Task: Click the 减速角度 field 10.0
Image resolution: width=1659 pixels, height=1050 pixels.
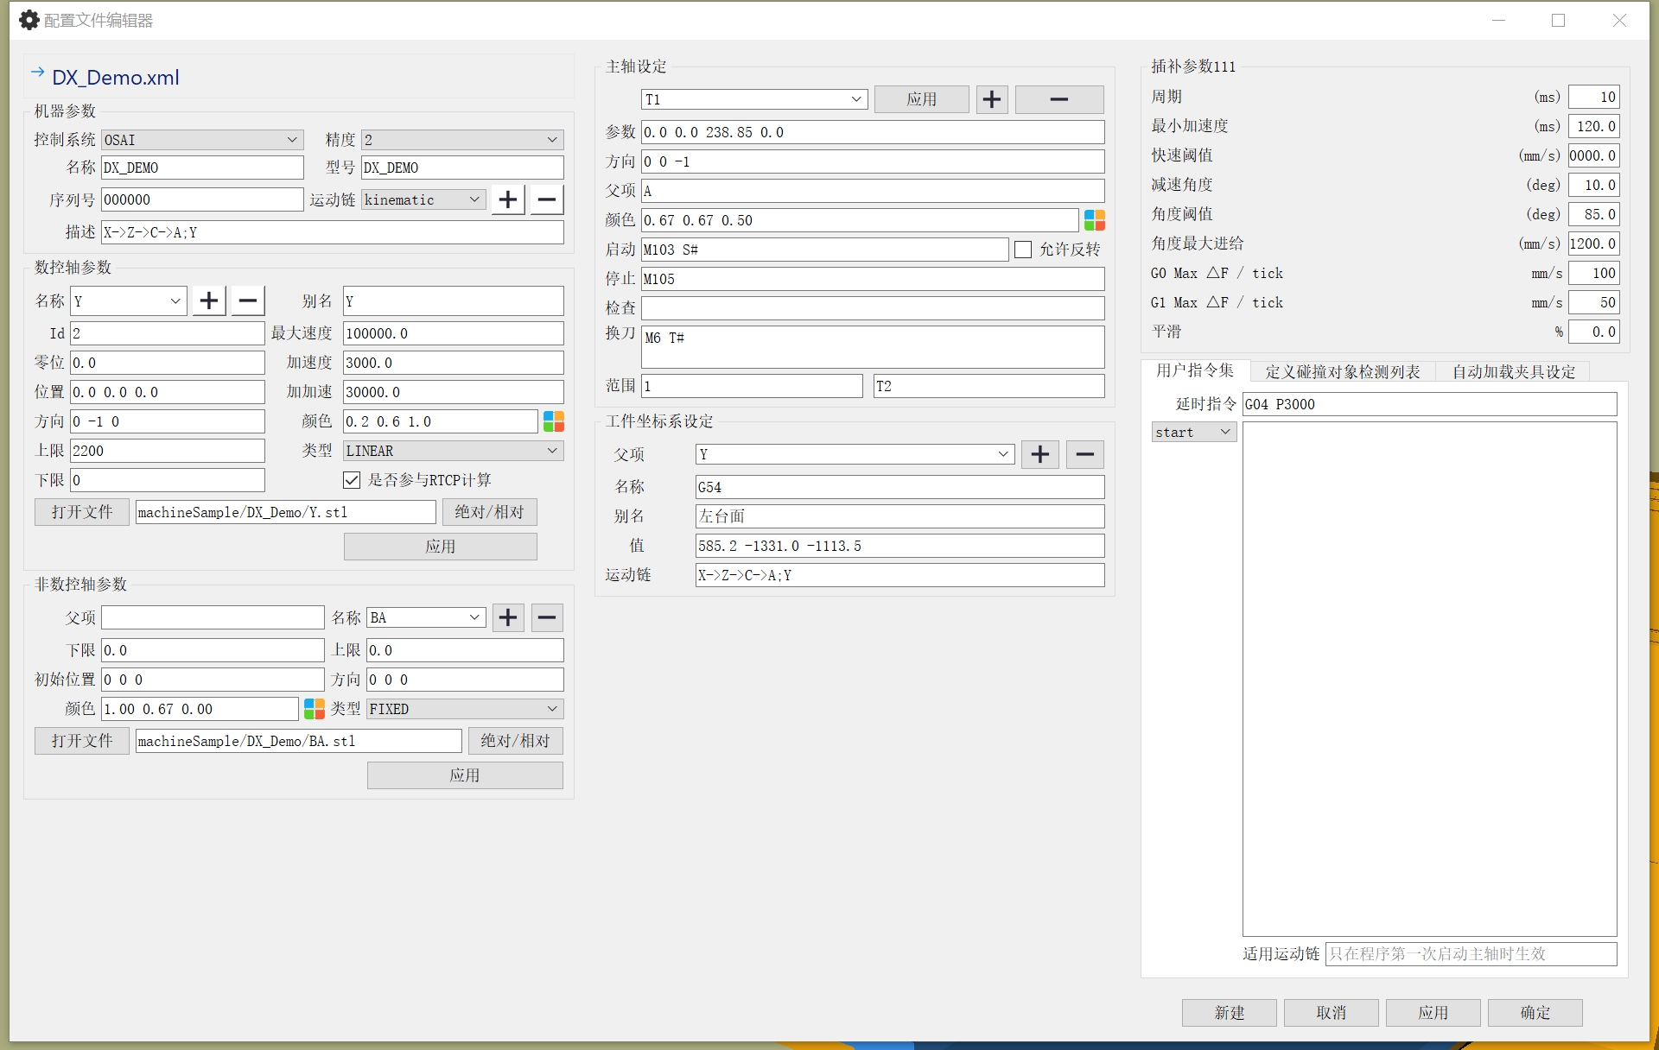Action: click(x=1594, y=185)
